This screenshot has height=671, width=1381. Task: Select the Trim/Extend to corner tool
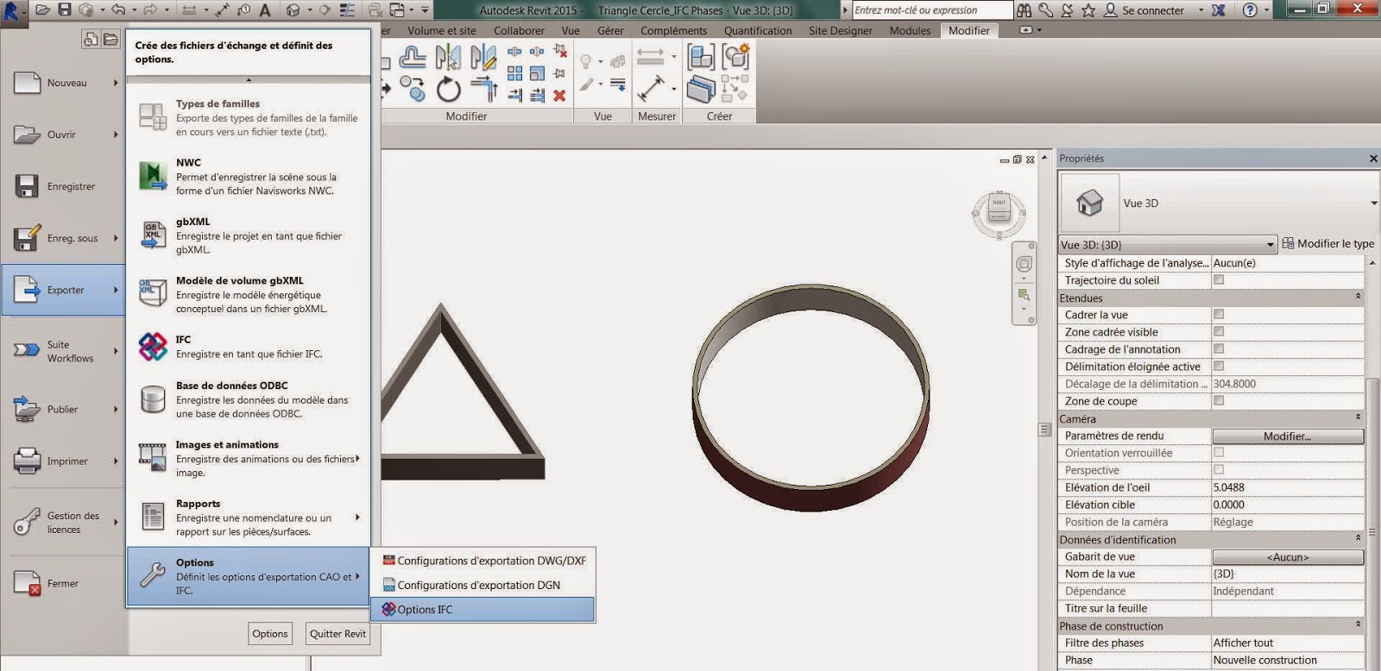pos(484,90)
